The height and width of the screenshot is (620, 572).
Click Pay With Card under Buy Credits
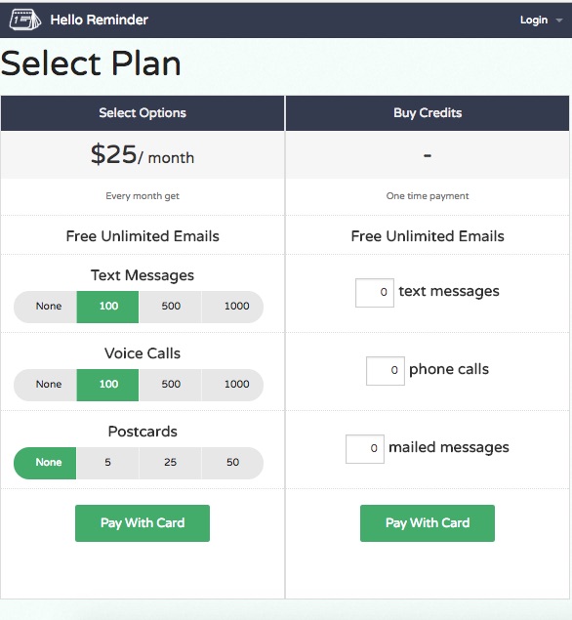428,523
